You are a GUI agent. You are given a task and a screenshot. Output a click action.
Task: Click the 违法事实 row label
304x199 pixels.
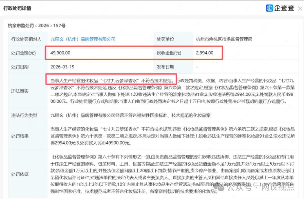(x=20, y=91)
